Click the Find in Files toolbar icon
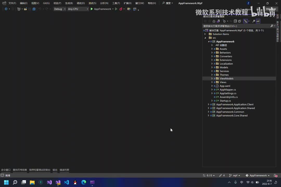 coord(129,9)
